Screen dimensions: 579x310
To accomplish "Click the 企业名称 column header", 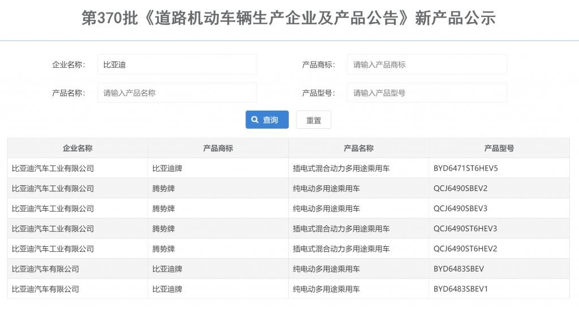I will point(77,148).
